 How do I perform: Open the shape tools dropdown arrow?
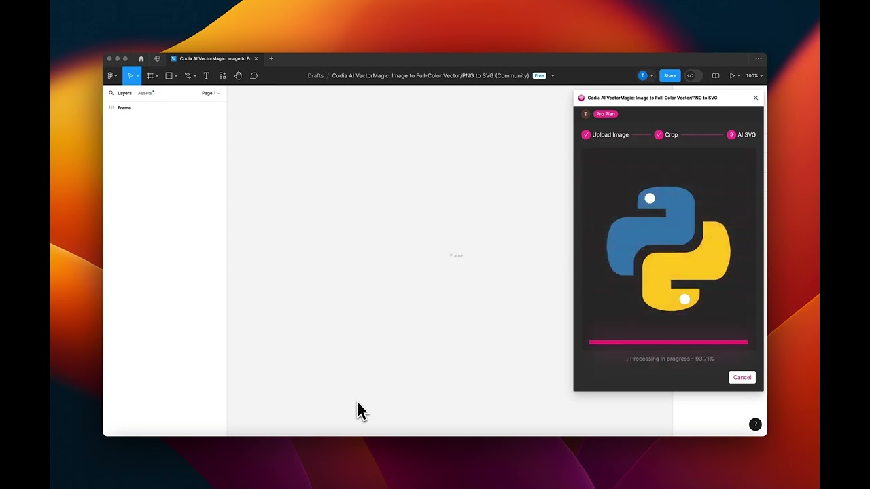[176, 75]
